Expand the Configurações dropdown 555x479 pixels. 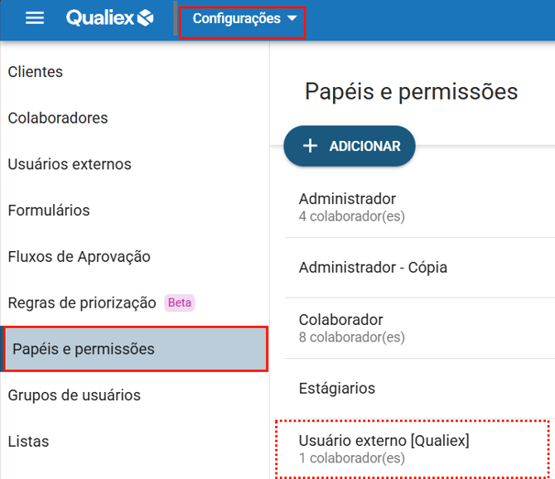[x=237, y=19]
